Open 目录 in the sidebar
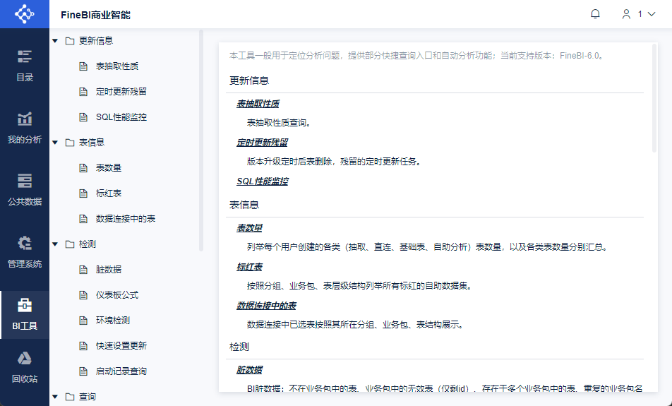The width and height of the screenshot is (672, 406). point(25,66)
